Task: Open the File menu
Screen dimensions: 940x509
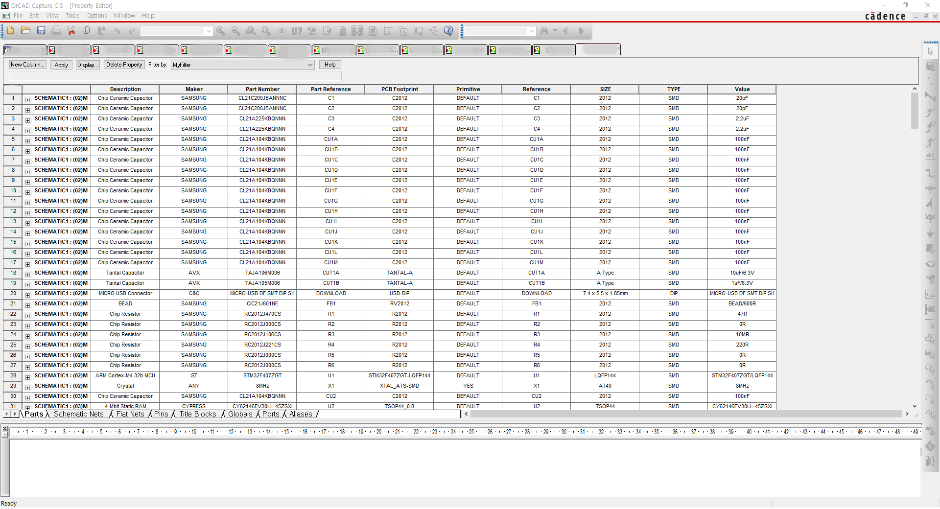Action: pyautogui.click(x=18, y=16)
